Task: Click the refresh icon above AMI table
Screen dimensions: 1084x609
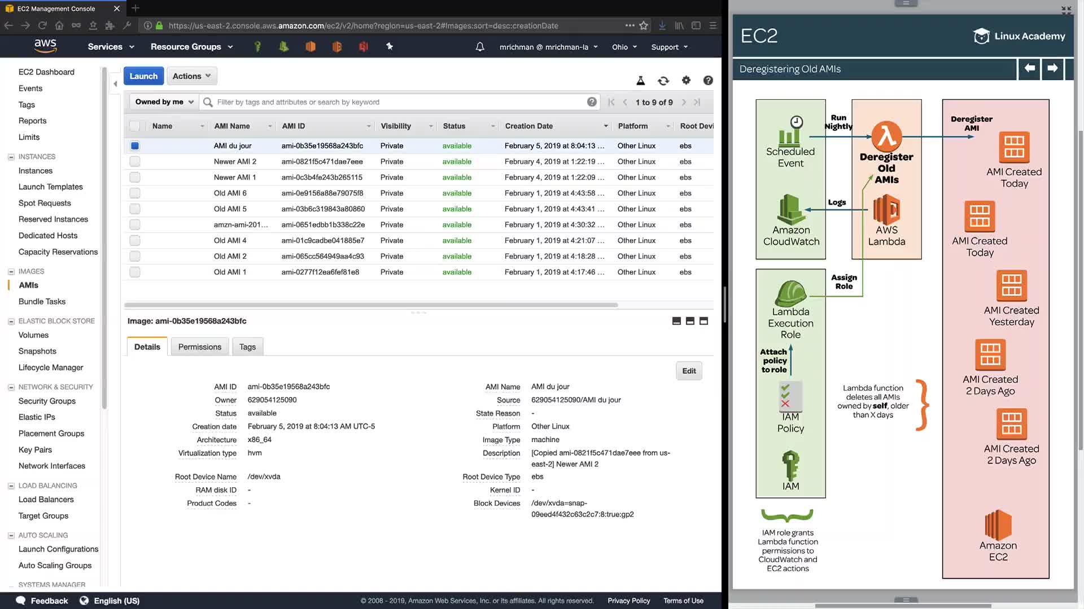Action: pos(663,81)
